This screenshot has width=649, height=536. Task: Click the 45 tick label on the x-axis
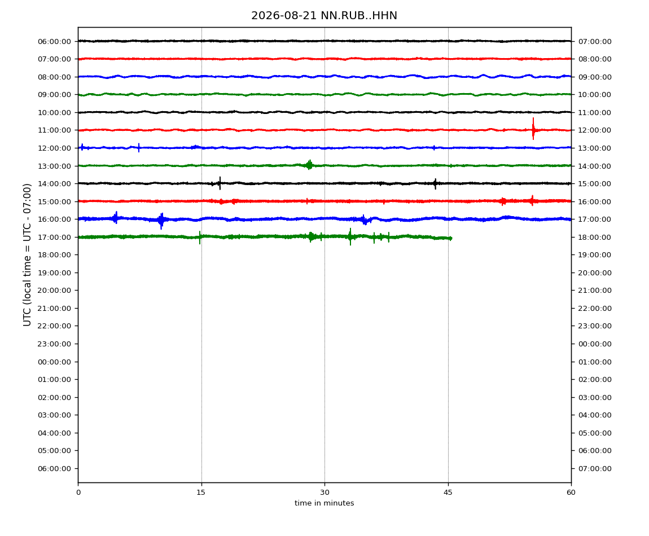pyautogui.click(x=448, y=492)
